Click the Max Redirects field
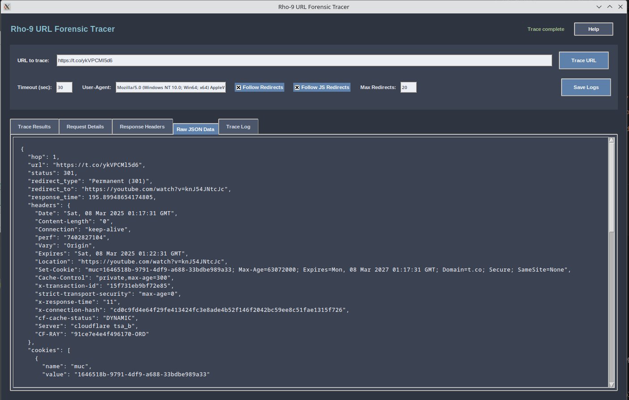The height and width of the screenshot is (400, 629). click(408, 87)
